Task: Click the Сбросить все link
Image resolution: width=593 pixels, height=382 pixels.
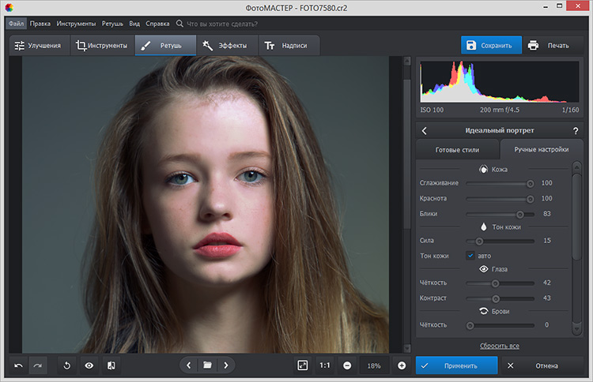Action: pos(500,346)
